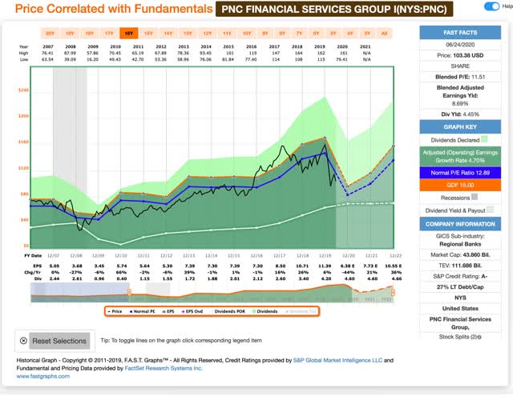The height and width of the screenshot is (400, 513).
Task: Select the All time range tab
Action: point(384,34)
